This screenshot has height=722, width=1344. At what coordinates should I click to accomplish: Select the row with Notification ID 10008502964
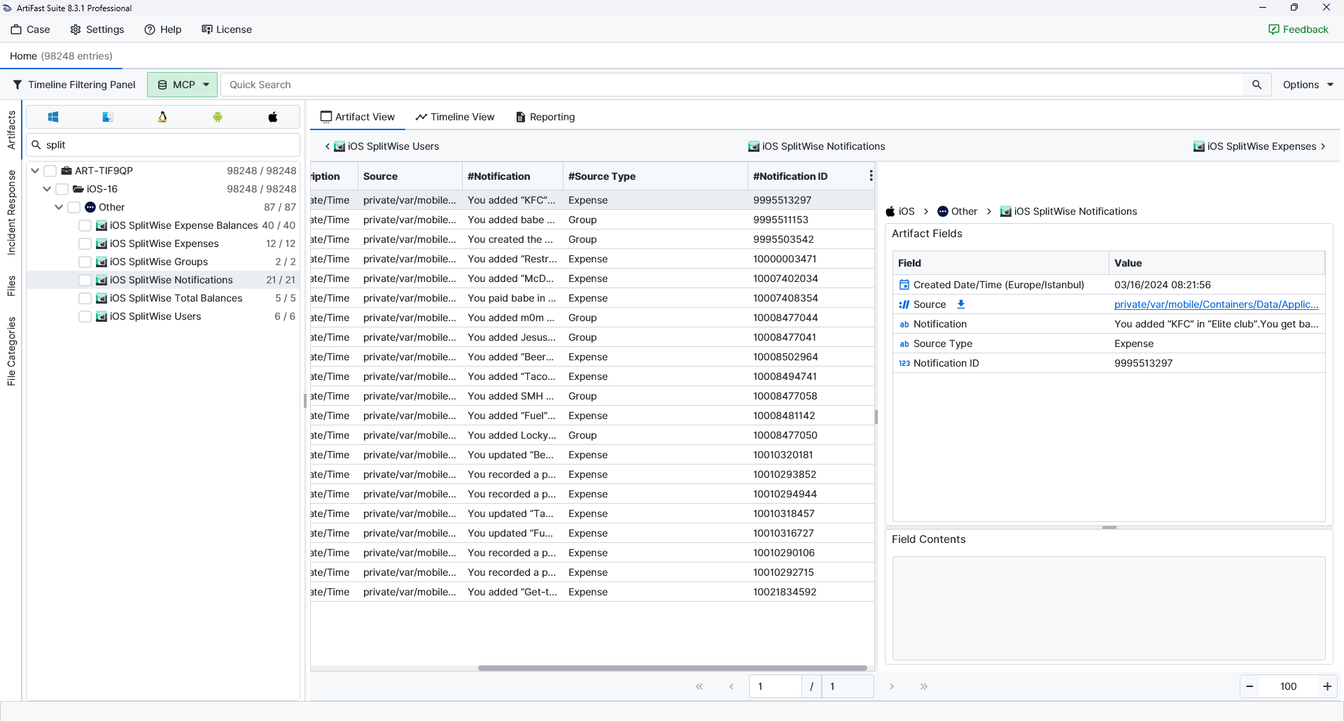tap(592, 357)
